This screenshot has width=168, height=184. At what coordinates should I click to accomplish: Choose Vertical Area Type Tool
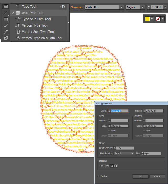click(x=38, y=32)
